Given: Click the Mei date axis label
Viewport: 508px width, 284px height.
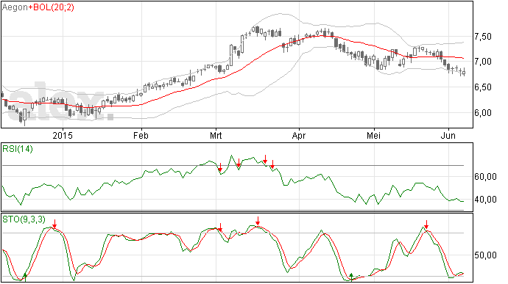Looking at the screenshot, I should tap(373, 135).
